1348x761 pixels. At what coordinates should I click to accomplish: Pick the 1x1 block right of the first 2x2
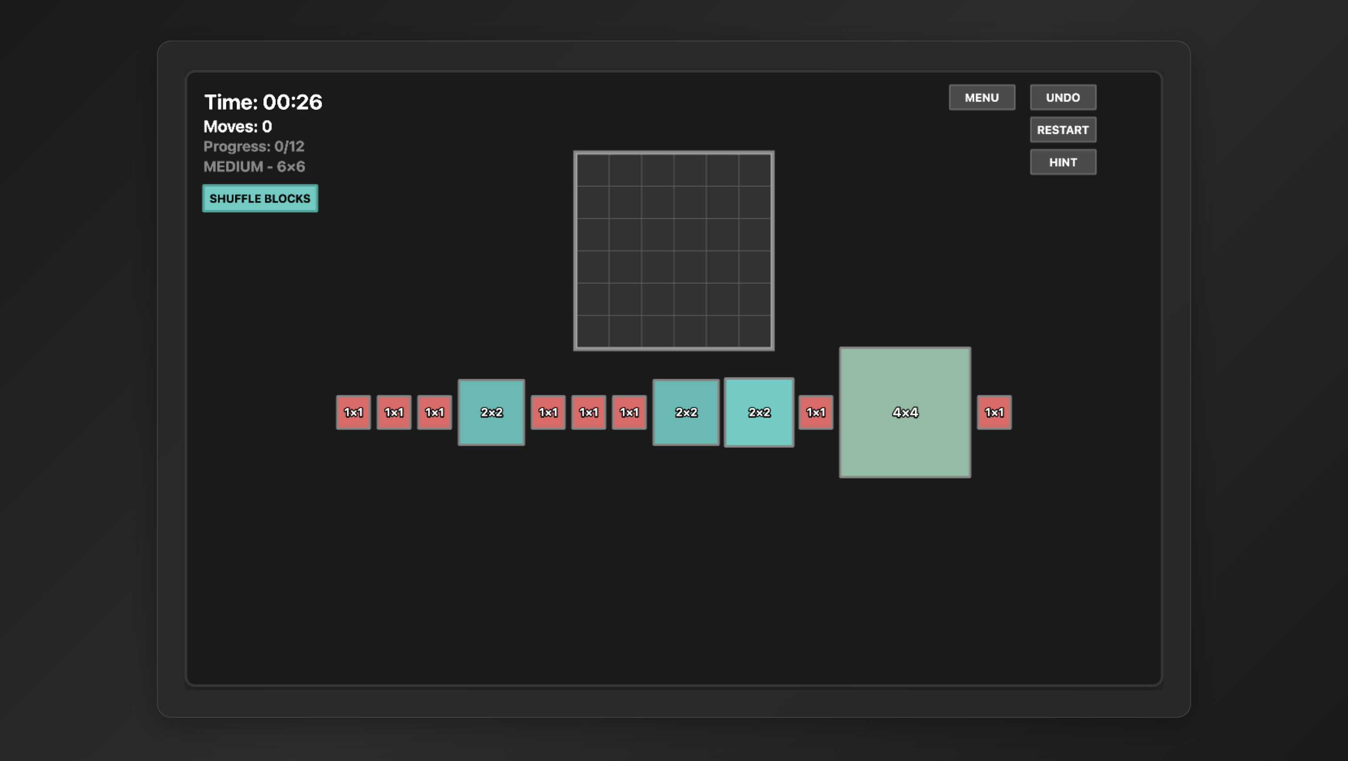coord(548,412)
